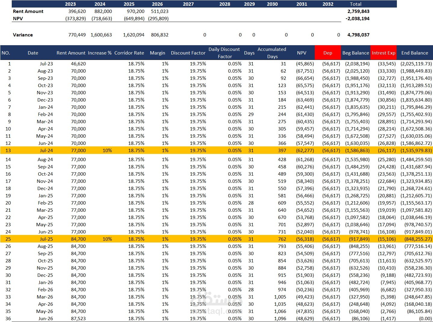Select the Jul-23 date cell

(x=46, y=64)
